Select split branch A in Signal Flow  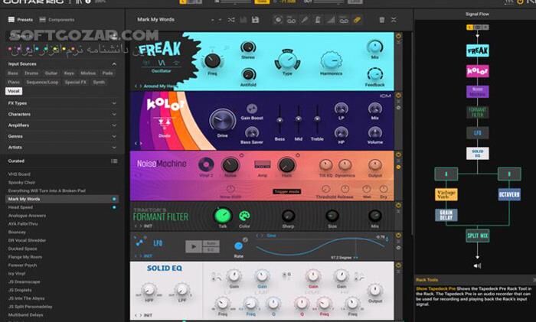[x=446, y=174]
